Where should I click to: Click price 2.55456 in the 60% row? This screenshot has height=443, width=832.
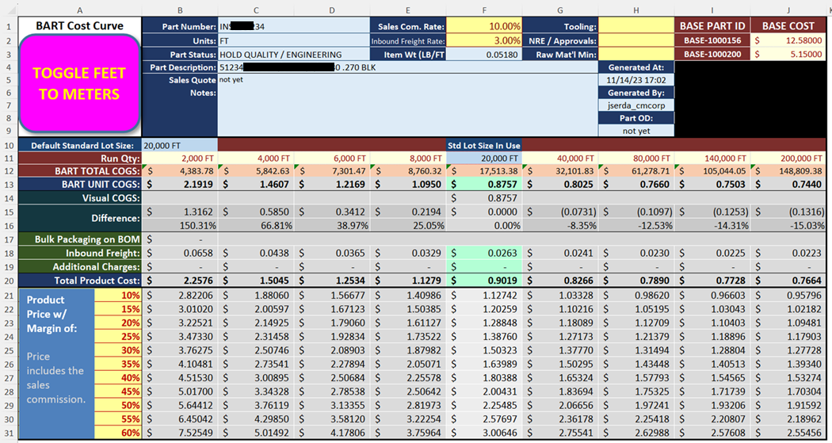pos(788,433)
